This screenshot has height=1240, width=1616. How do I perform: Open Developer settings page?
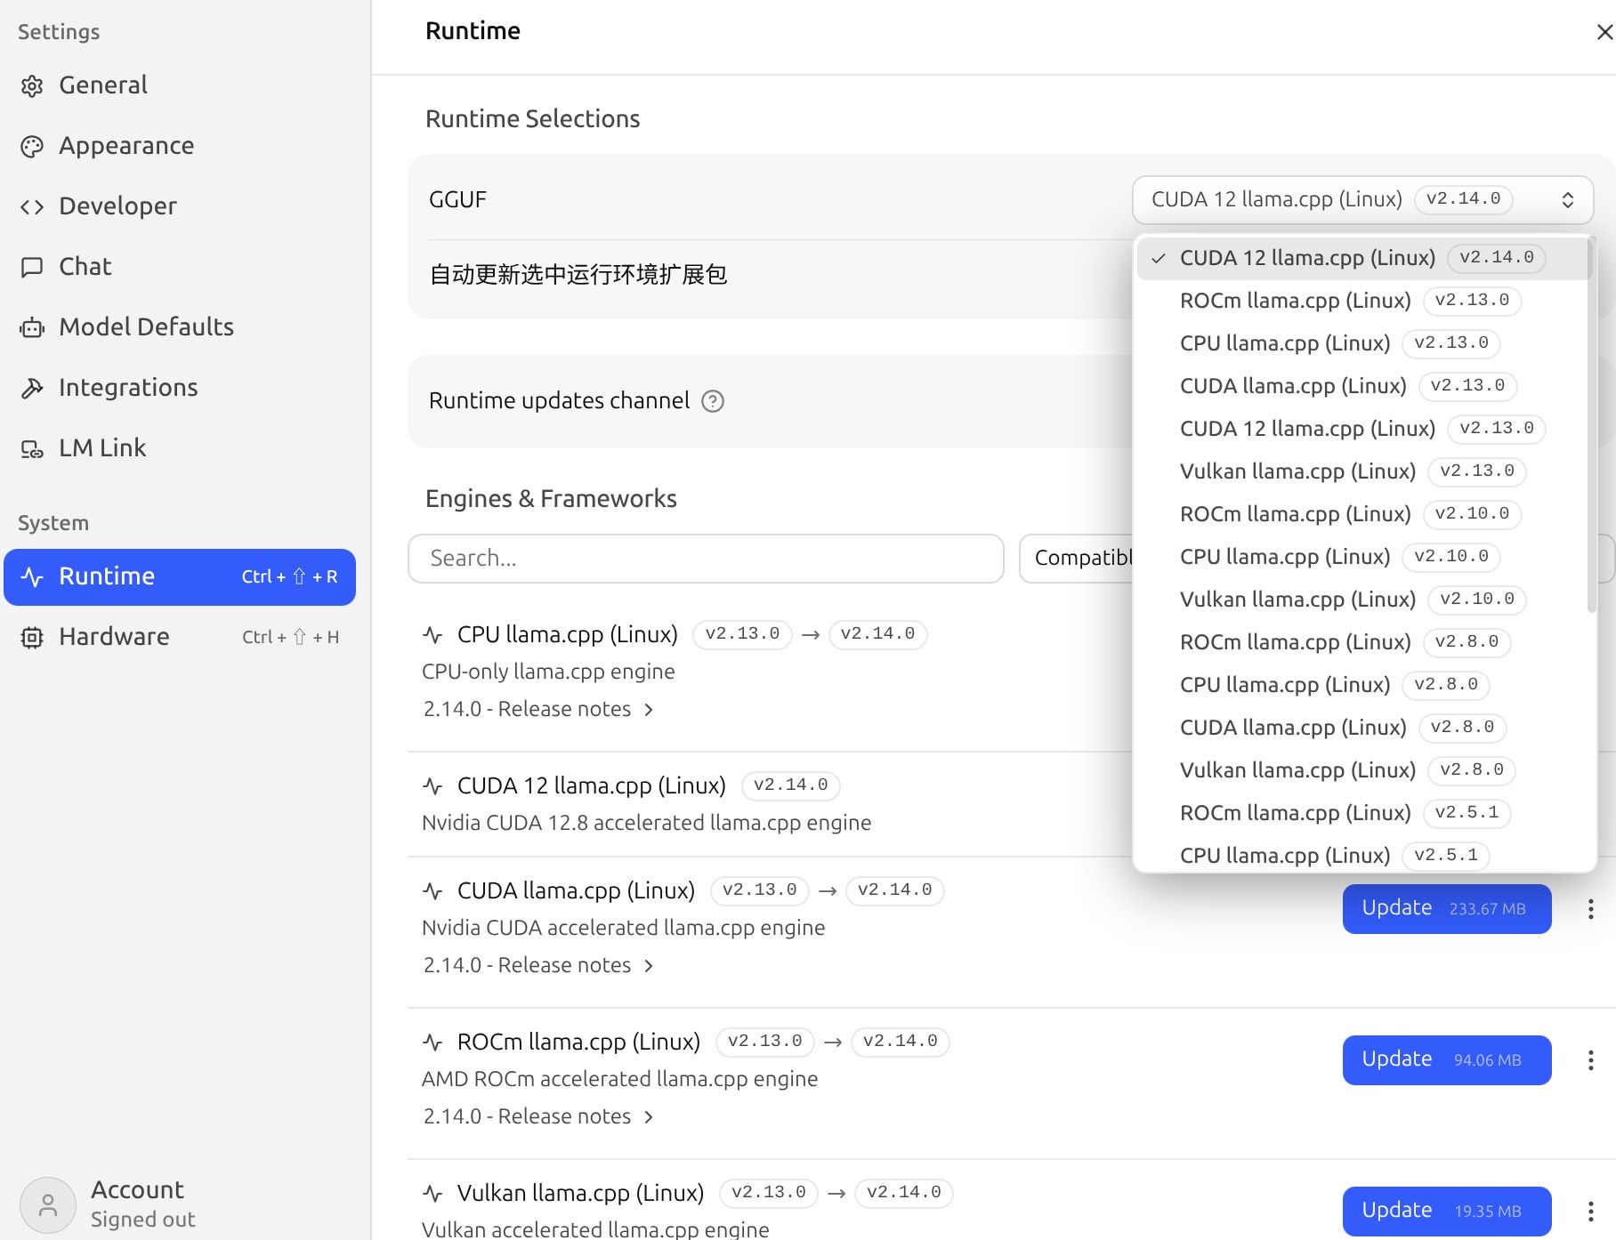pos(180,206)
